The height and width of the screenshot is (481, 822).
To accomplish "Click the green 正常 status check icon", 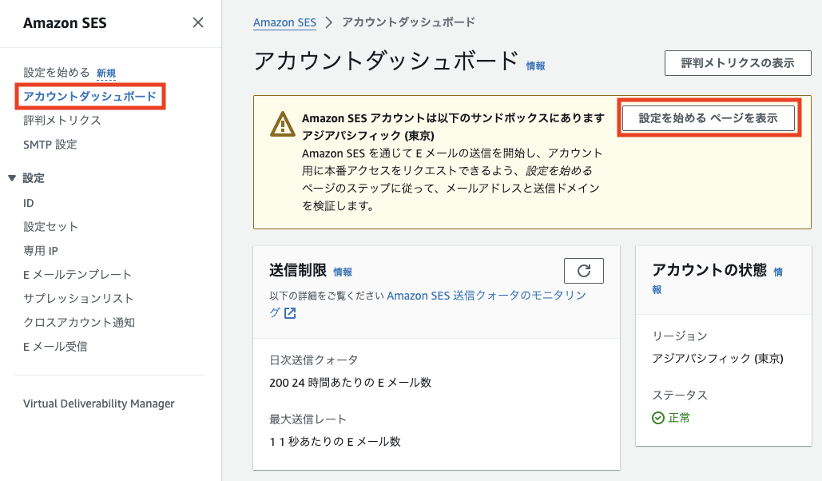I will tap(658, 418).
